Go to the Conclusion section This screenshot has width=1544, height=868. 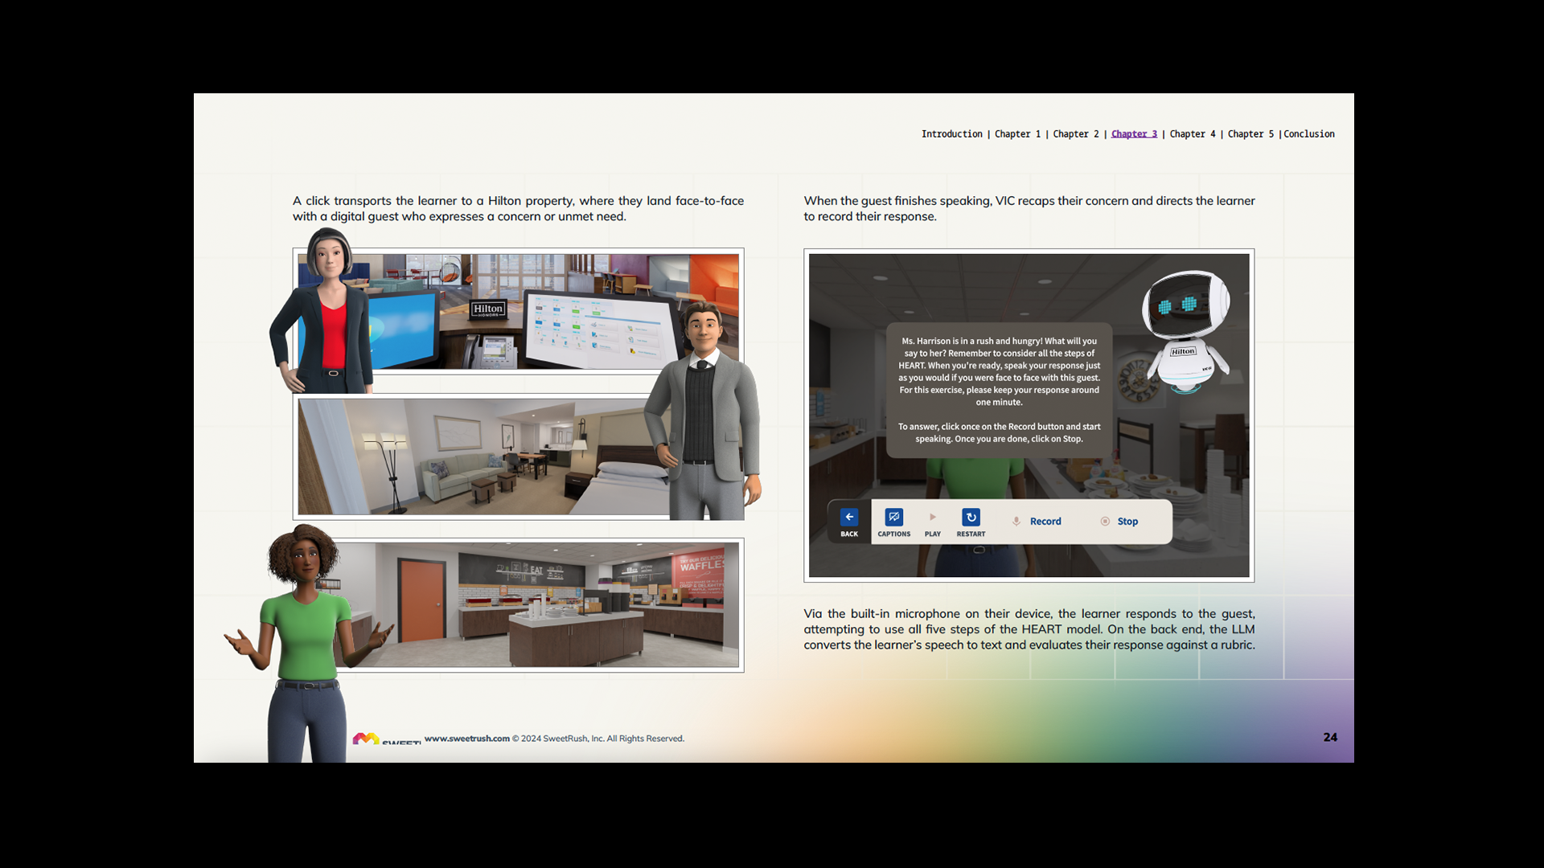[x=1308, y=134]
